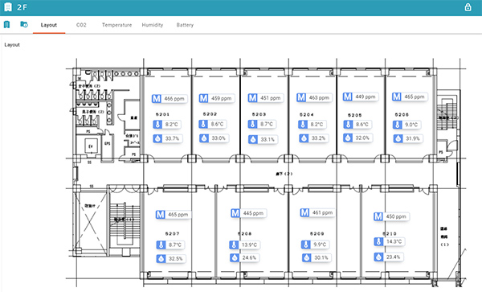
Task: Select the Layout tab
Action: tap(49, 25)
